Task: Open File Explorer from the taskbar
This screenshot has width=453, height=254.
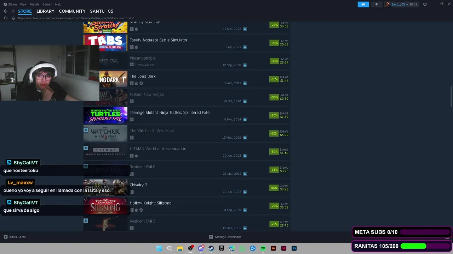Action: (x=180, y=248)
